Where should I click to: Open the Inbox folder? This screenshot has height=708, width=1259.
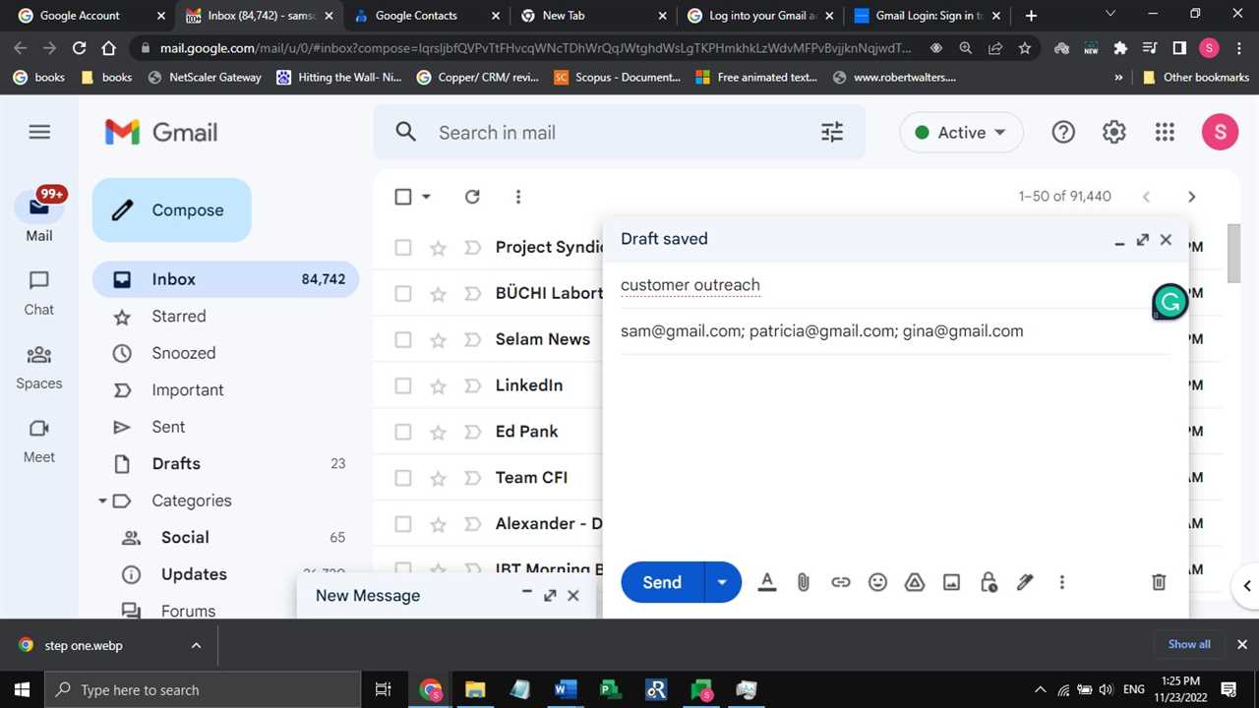(x=225, y=279)
